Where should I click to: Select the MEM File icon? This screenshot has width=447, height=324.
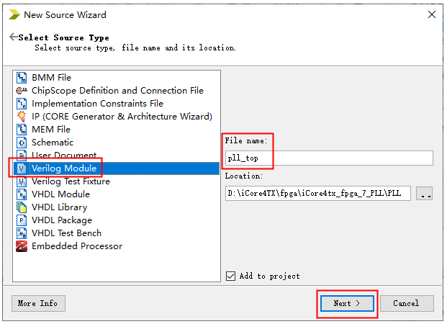pos(21,130)
